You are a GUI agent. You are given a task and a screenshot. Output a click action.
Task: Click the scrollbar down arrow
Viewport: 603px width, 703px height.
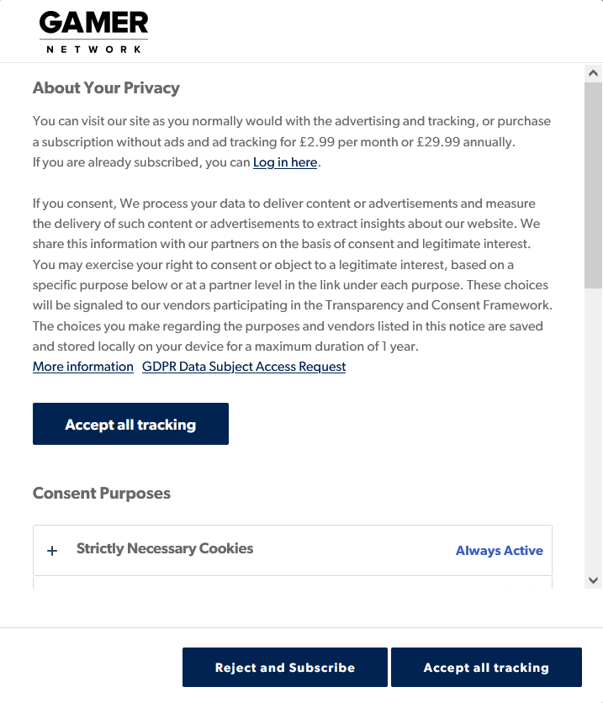coord(594,579)
